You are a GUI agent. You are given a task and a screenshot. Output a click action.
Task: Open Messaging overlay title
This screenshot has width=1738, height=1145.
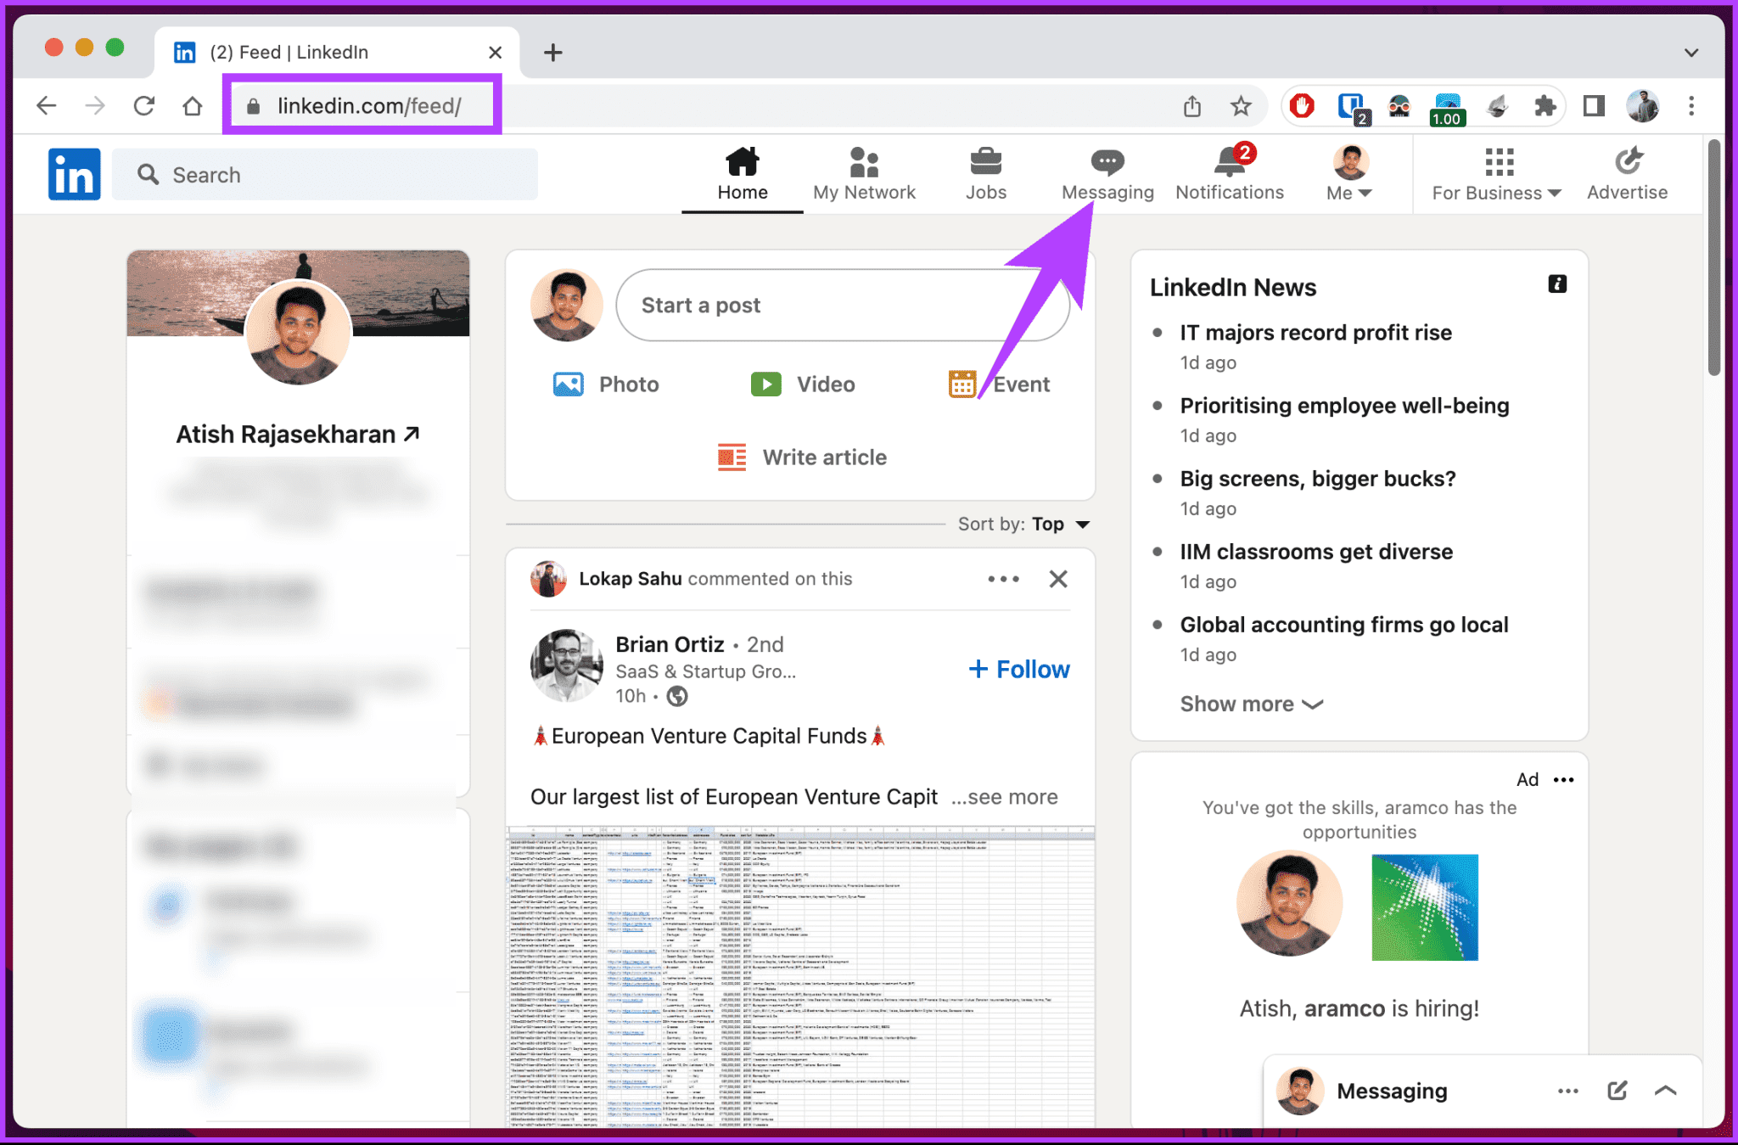(1392, 1092)
